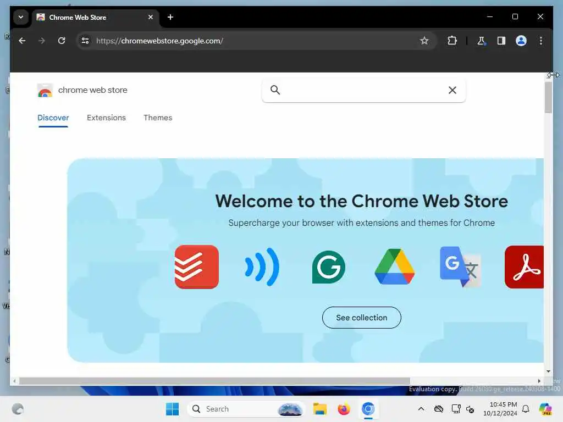The image size is (563, 422).
Task: Click the muted volume tray icon
Action: click(470, 409)
